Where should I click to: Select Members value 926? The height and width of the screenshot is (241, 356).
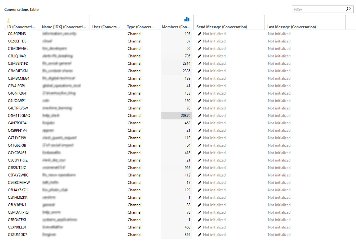click(x=188, y=168)
